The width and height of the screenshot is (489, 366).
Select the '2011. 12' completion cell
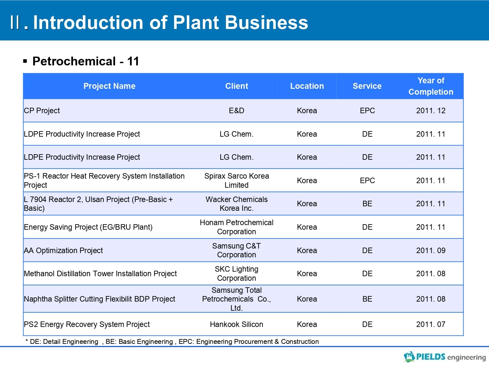click(431, 111)
